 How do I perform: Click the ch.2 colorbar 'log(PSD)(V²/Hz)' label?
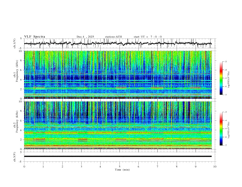[x=229, y=130]
